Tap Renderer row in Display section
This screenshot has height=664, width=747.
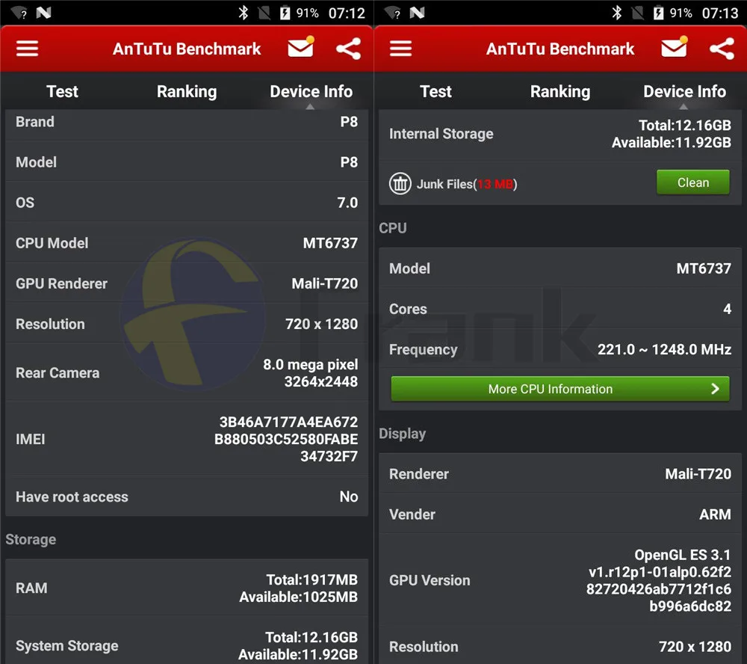pyautogui.click(x=560, y=474)
